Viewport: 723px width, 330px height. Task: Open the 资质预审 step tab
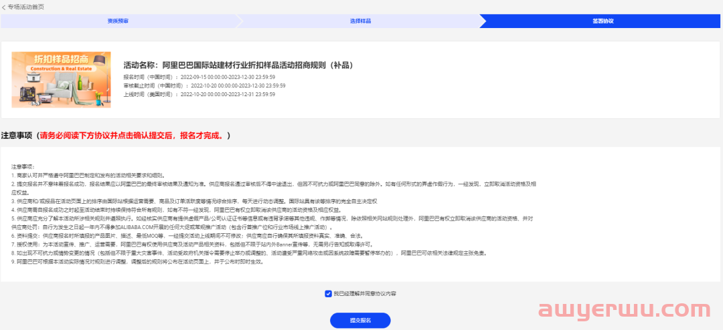pos(118,21)
